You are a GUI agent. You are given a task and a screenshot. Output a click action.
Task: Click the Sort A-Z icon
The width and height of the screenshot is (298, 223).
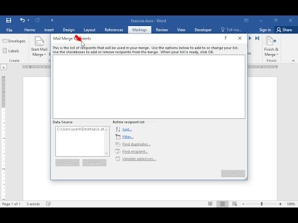pos(118,129)
